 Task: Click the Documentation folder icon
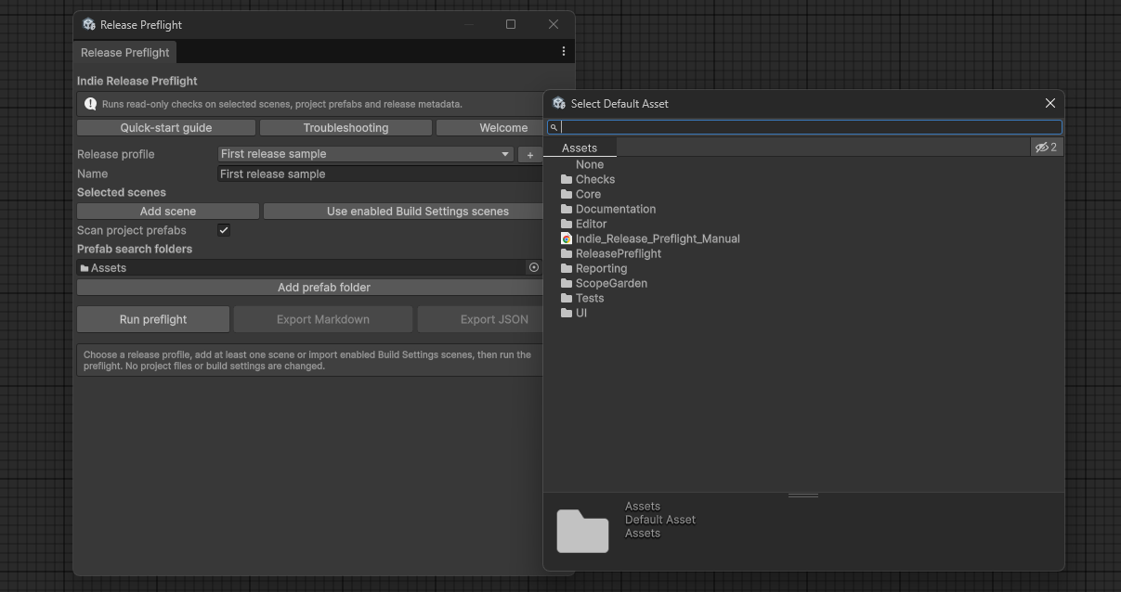pos(567,210)
